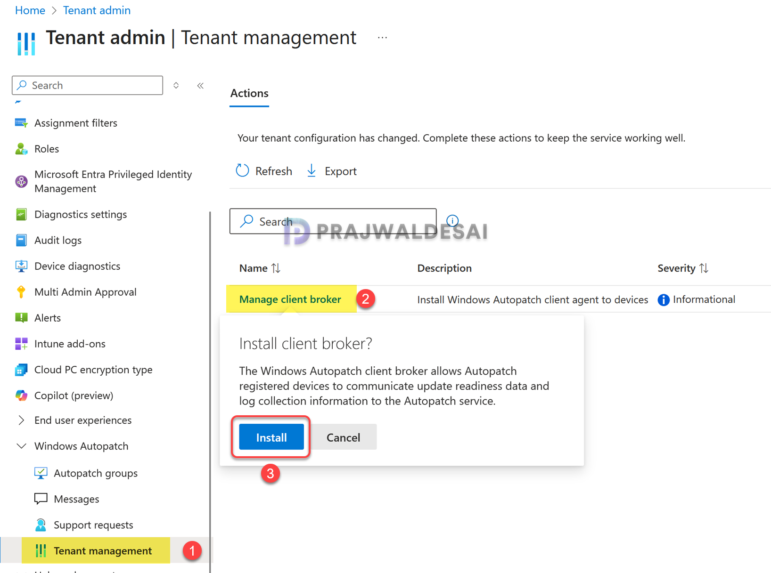Expand End user experiences section
Viewport: 771px width, 573px height.
click(21, 420)
